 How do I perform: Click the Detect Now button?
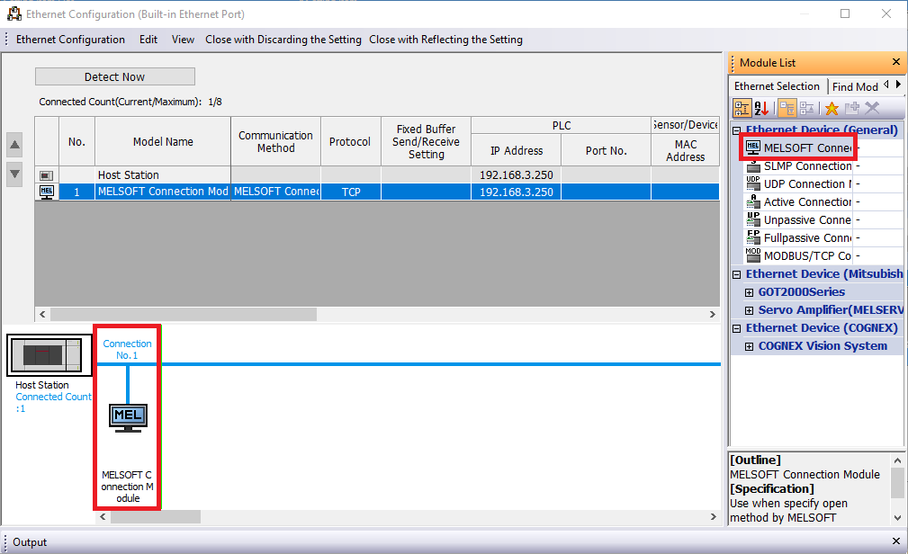point(114,76)
